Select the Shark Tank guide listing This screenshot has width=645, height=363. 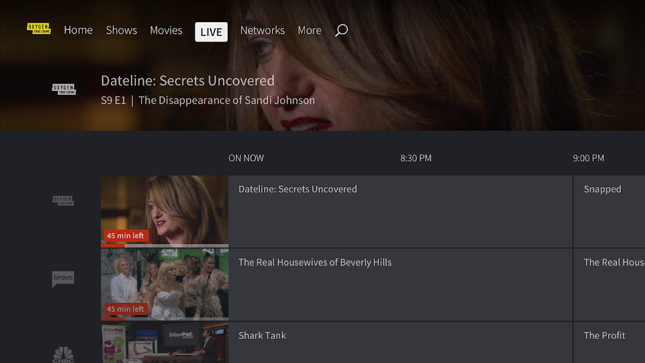click(x=400, y=342)
